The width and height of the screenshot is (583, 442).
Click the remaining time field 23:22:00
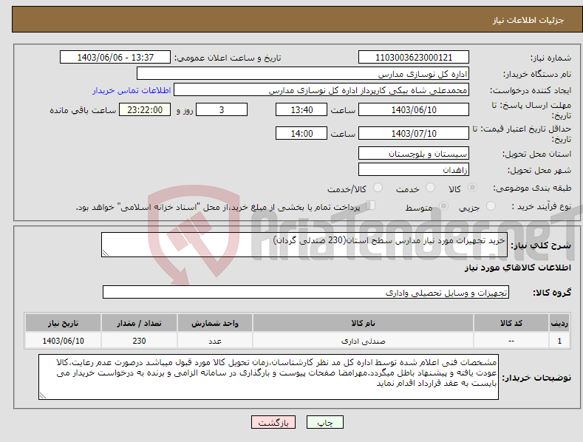(145, 109)
